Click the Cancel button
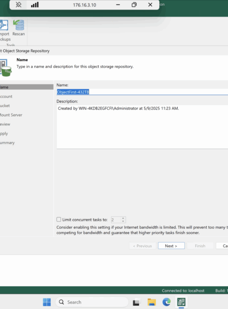The height and width of the screenshot is (309, 228). pos(222,246)
